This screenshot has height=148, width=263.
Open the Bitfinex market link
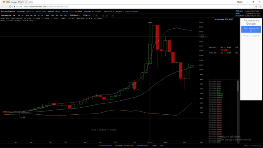coord(51,12)
